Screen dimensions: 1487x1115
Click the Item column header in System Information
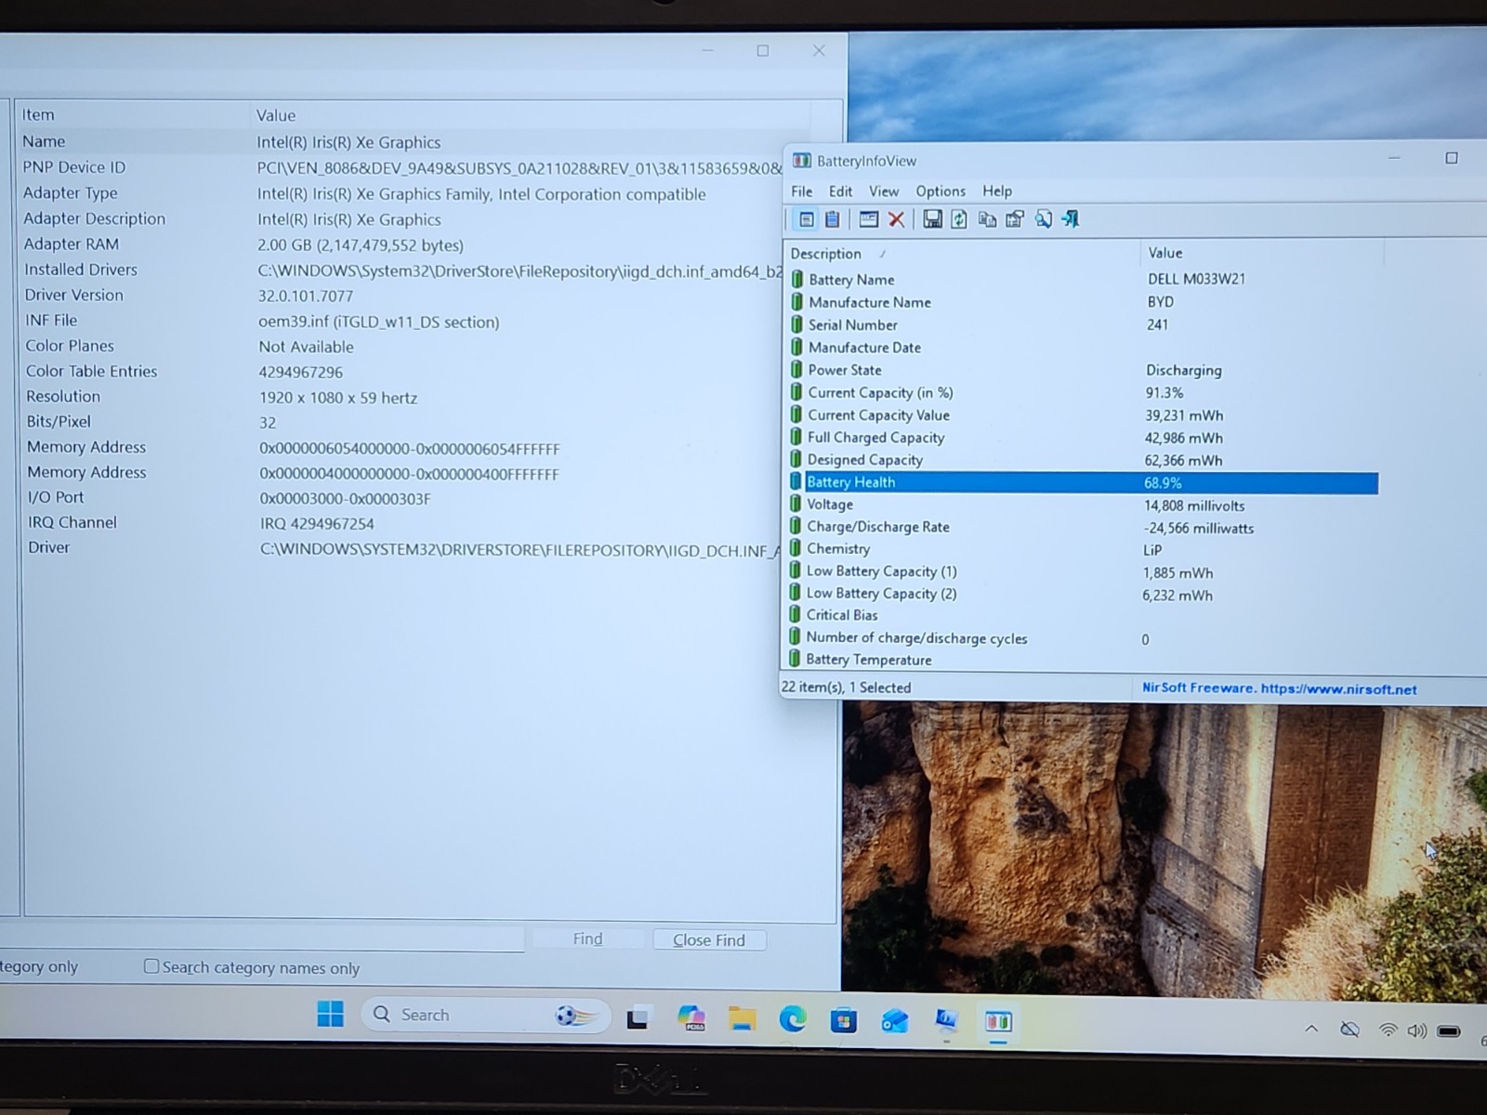coord(135,114)
